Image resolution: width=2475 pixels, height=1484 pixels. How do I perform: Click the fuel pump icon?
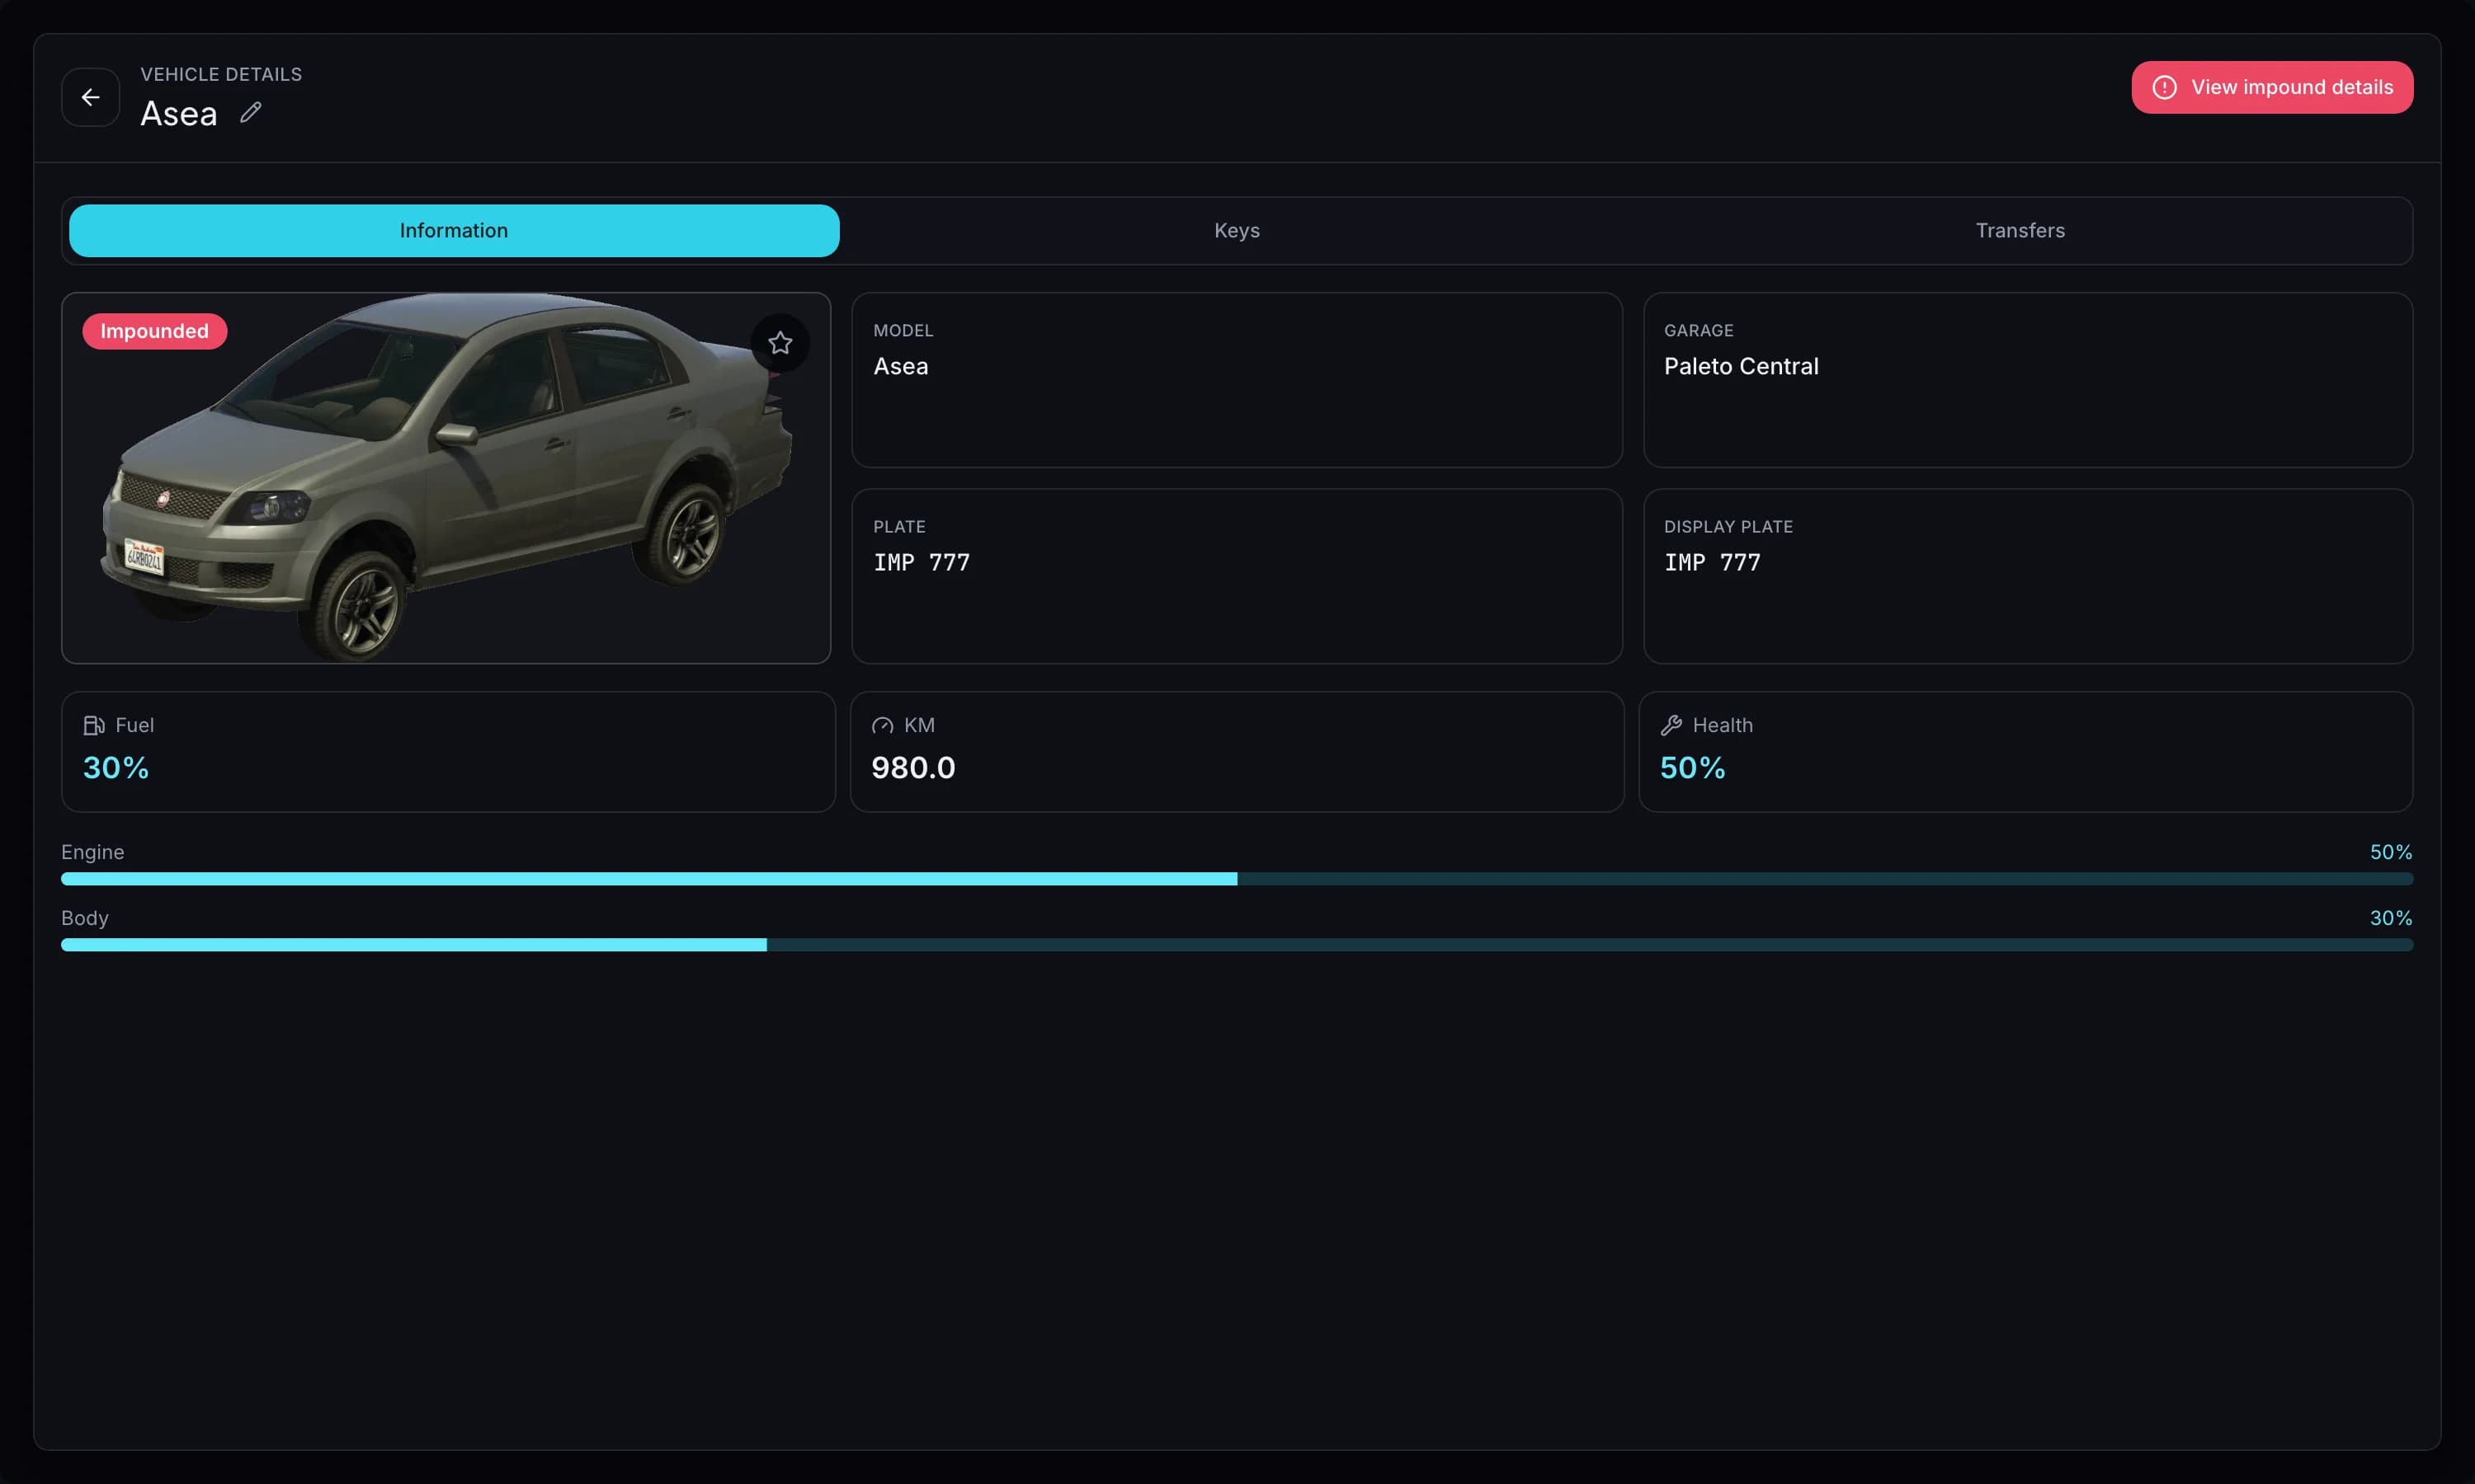(x=94, y=725)
